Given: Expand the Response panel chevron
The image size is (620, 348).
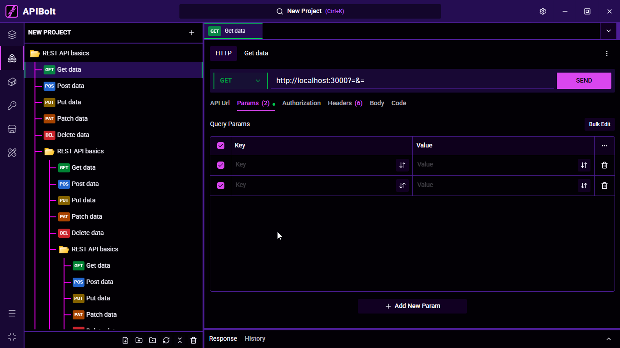Looking at the screenshot, I should pyautogui.click(x=609, y=339).
